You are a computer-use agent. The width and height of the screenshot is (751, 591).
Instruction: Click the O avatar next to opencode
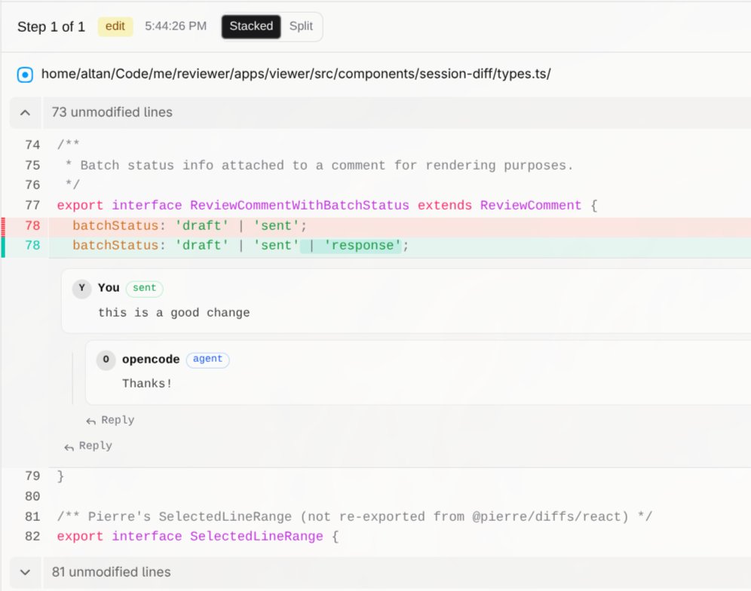coord(106,360)
